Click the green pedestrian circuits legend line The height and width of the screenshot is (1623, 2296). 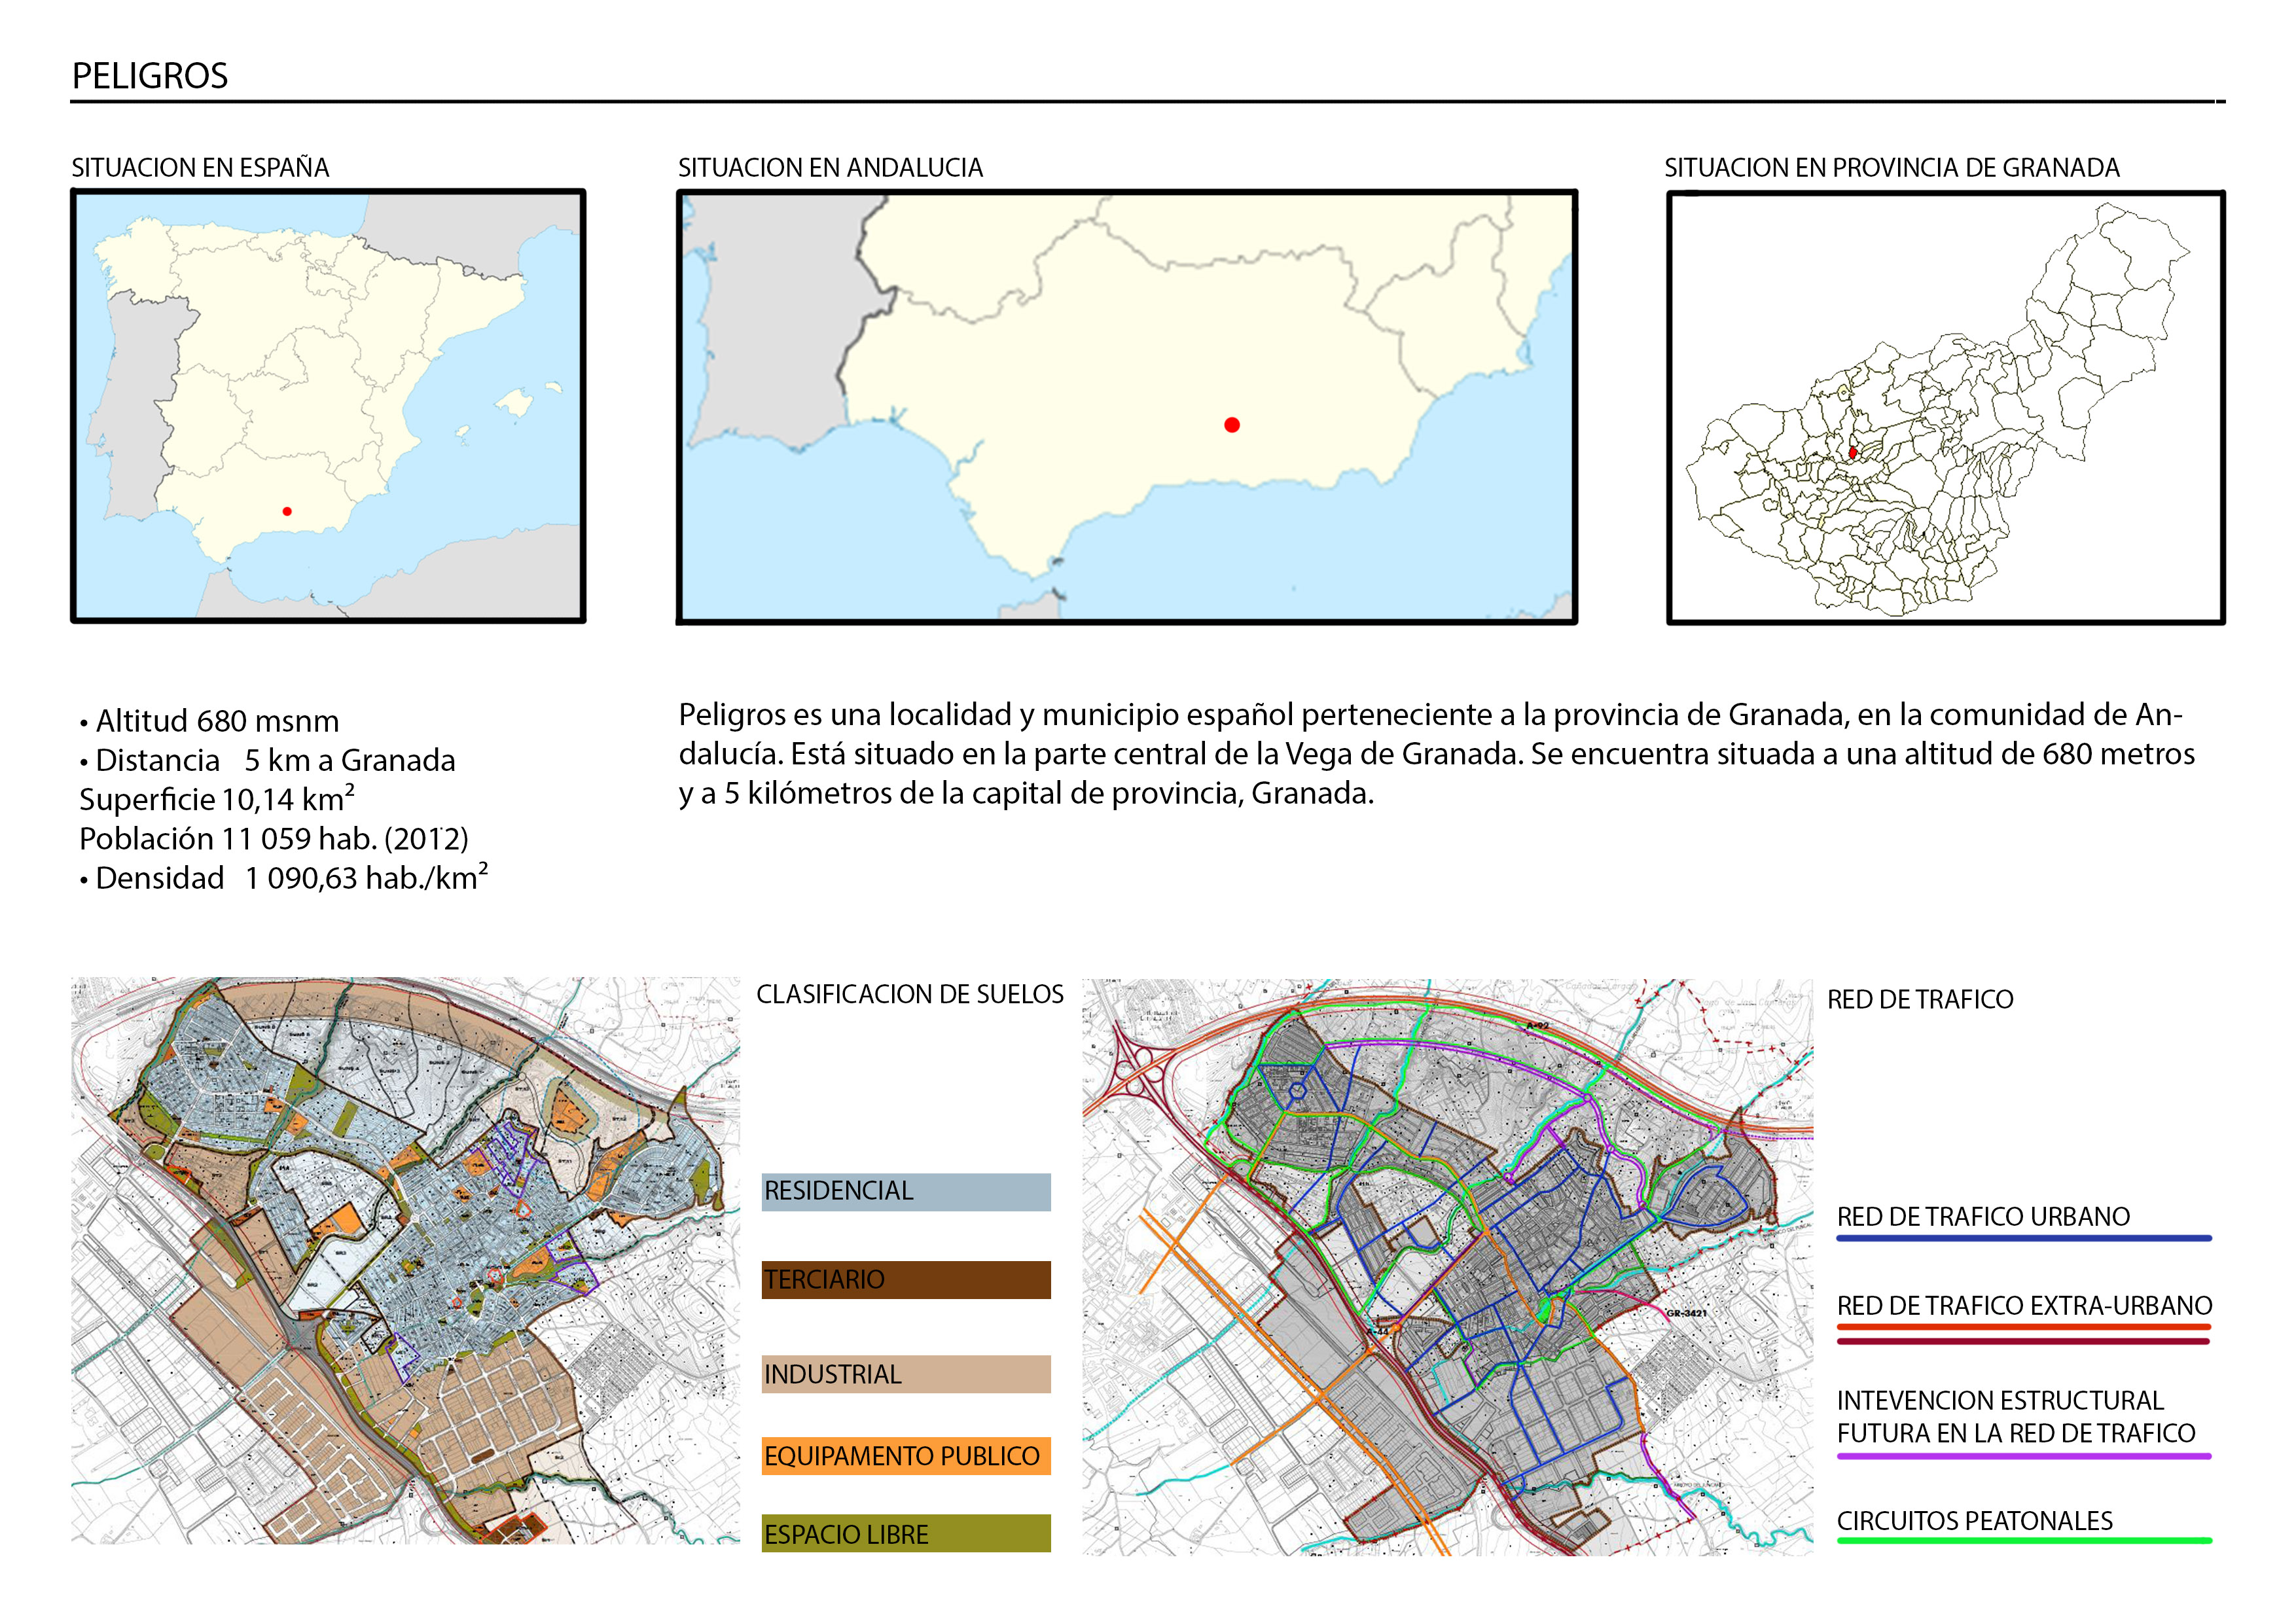point(2024,1541)
